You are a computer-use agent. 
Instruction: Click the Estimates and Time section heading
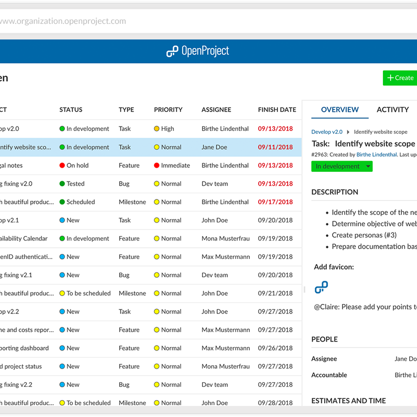[x=348, y=401]
